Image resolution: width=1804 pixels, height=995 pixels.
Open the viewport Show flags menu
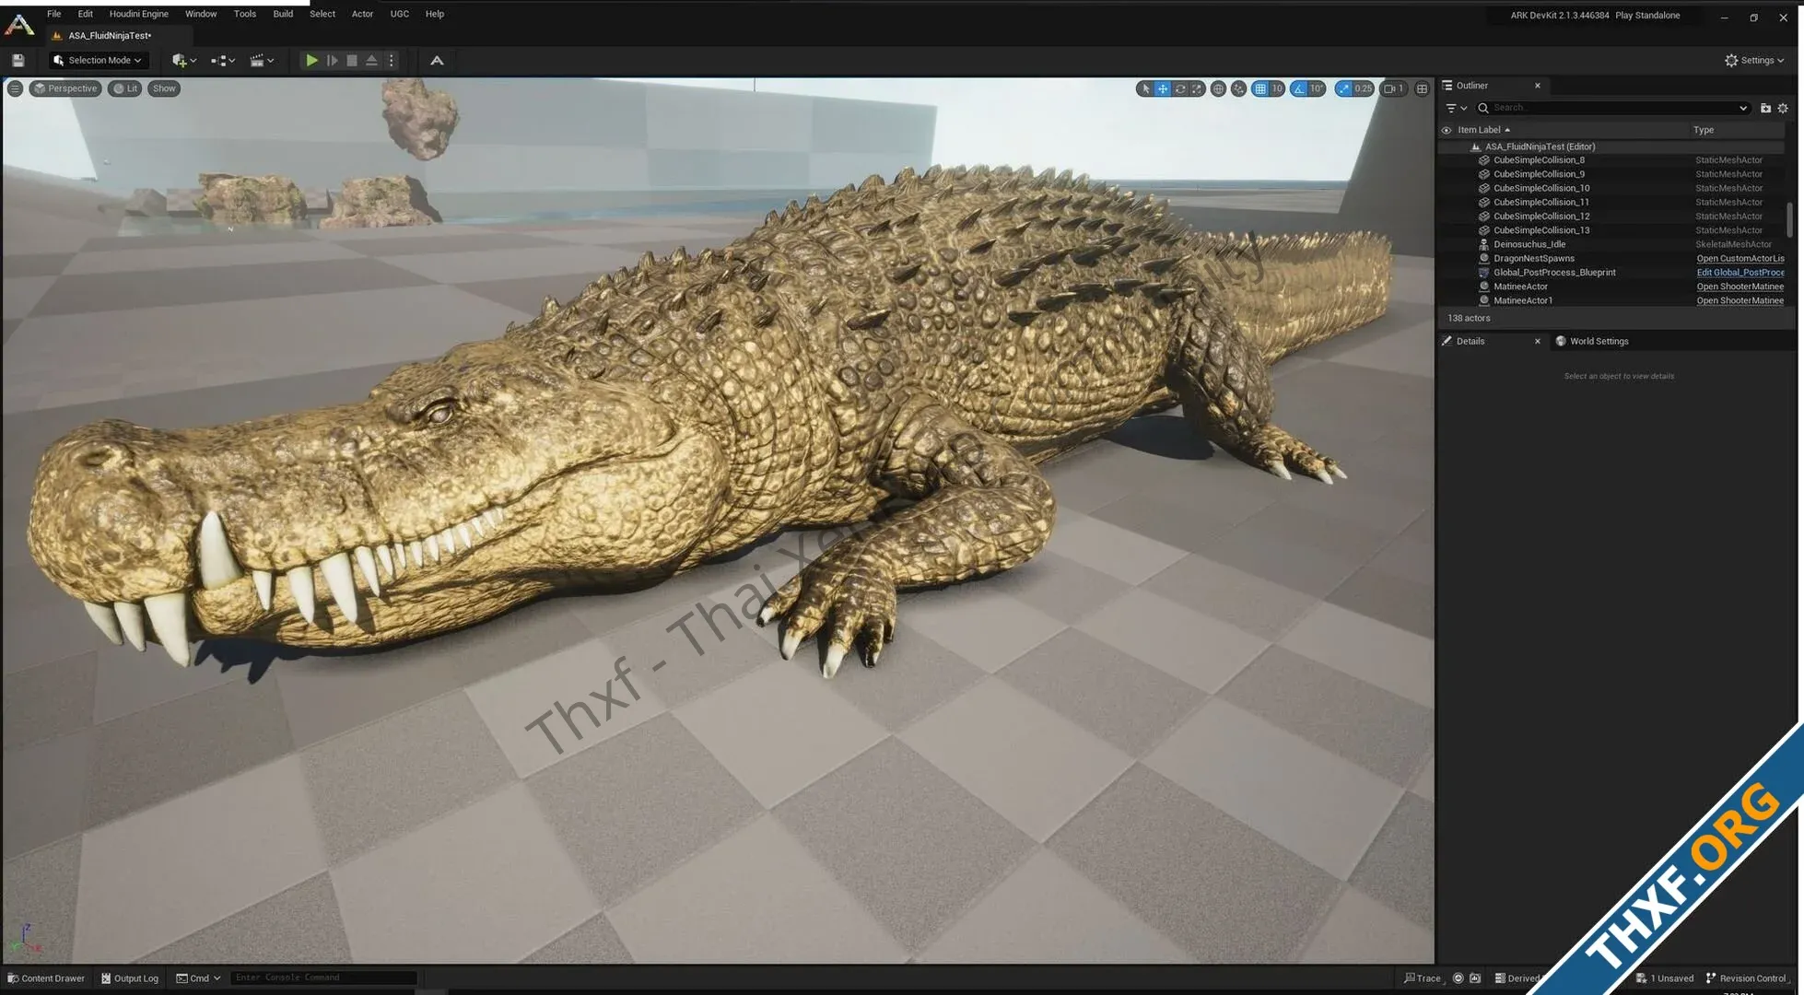point(164,88)
